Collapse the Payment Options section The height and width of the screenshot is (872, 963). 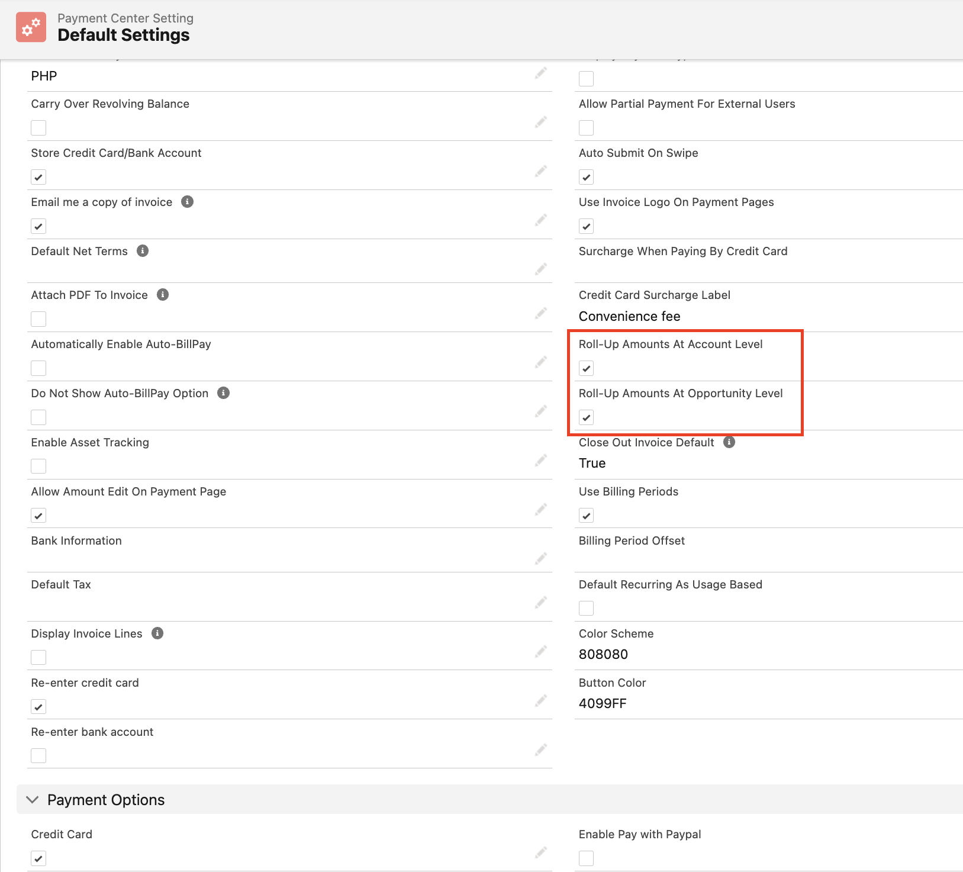33,800
